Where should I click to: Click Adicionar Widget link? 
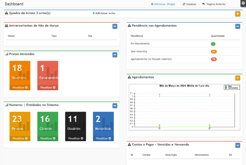163,4
